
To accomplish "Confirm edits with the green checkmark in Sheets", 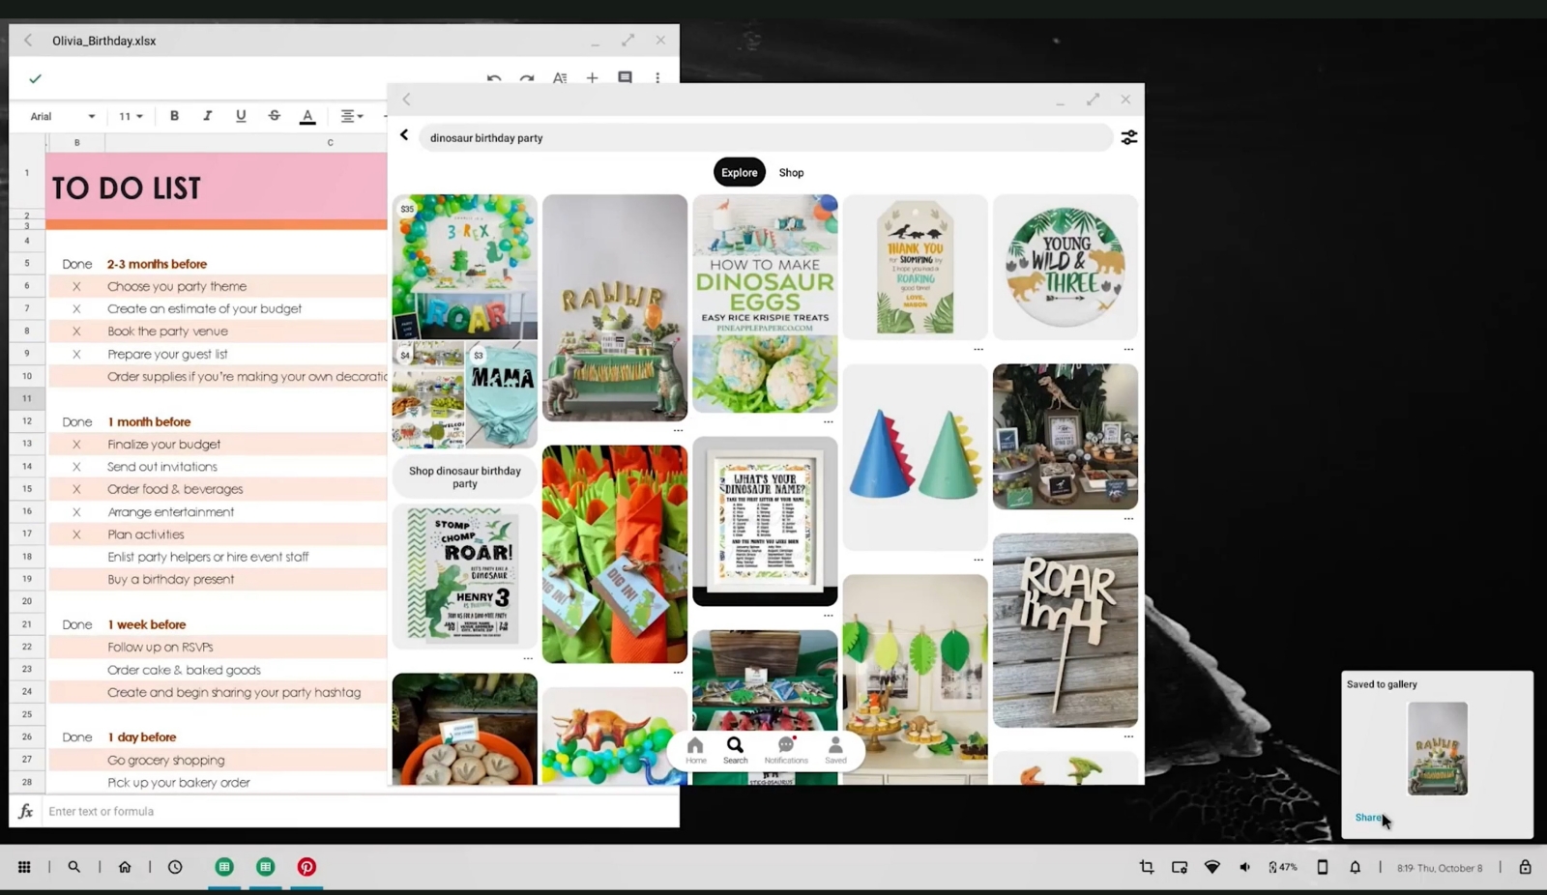I will [x=36, y=78].
